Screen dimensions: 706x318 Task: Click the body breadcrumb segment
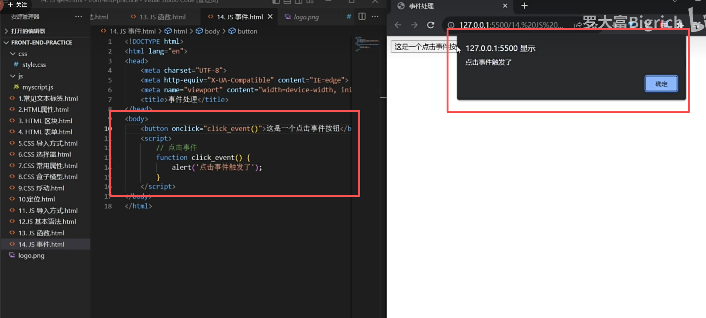click(x=212, y=31)
